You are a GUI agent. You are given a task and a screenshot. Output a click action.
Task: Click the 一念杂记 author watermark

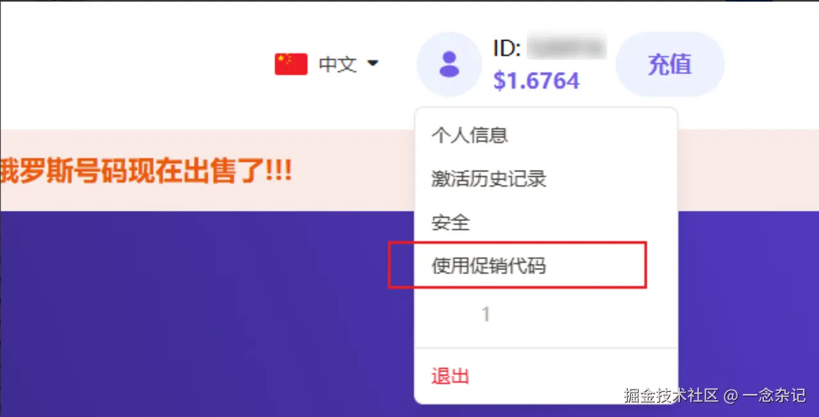(774, 395)
